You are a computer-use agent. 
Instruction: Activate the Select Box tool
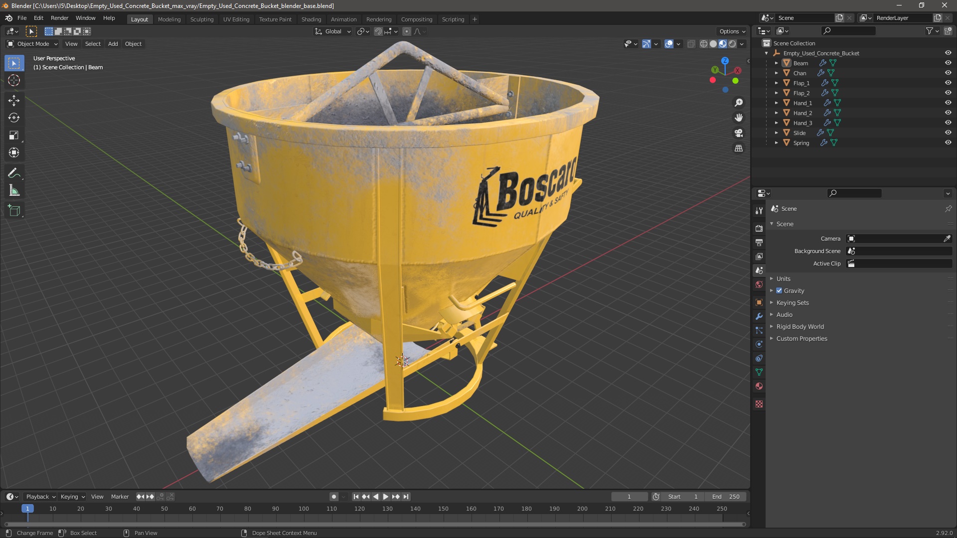[14, 63]
